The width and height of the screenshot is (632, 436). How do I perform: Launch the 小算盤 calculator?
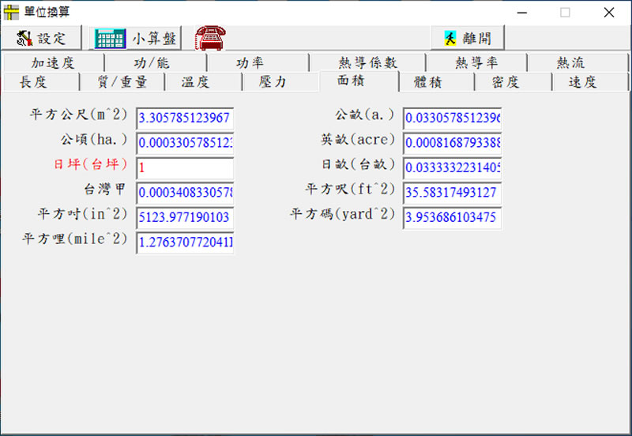coord(136,38)
